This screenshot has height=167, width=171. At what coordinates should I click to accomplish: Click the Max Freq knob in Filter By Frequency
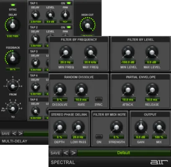coord(91,52)
